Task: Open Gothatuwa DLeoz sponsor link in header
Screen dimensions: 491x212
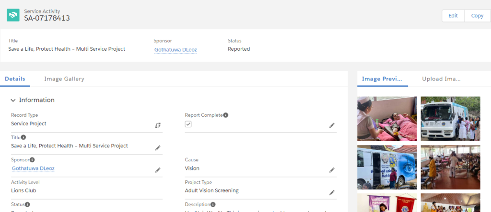Action: tap(175, 50)
